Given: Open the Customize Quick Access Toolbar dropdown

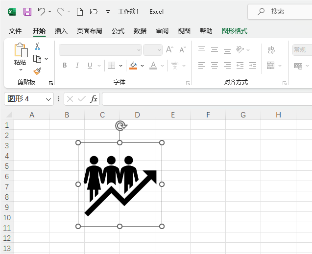Looking at the screenshot, I should pyautogui.click(x=108, y=12).
